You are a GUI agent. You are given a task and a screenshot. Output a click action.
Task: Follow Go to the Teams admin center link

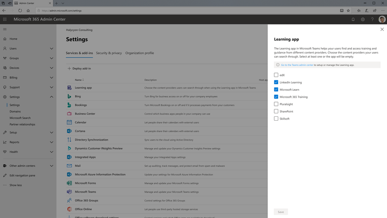point(297,65)
